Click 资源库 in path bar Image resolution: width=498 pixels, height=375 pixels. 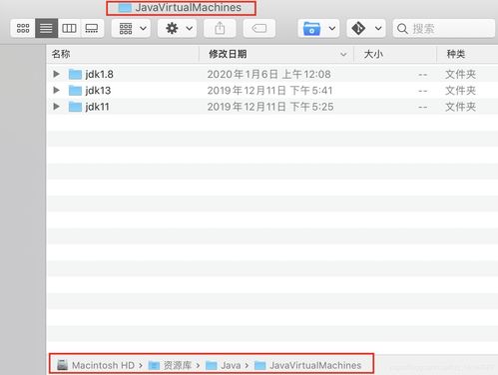coord(178,365)
